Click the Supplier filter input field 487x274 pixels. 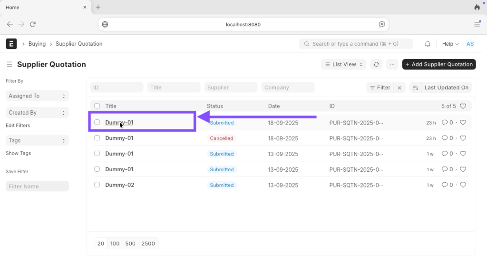[x=231, y=88]
